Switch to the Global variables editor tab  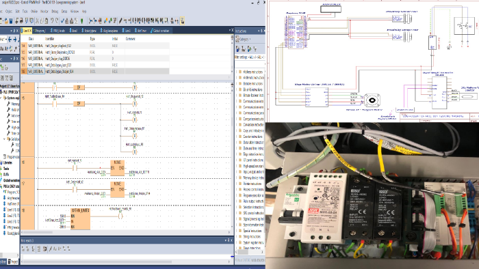[x=160, y=31]
